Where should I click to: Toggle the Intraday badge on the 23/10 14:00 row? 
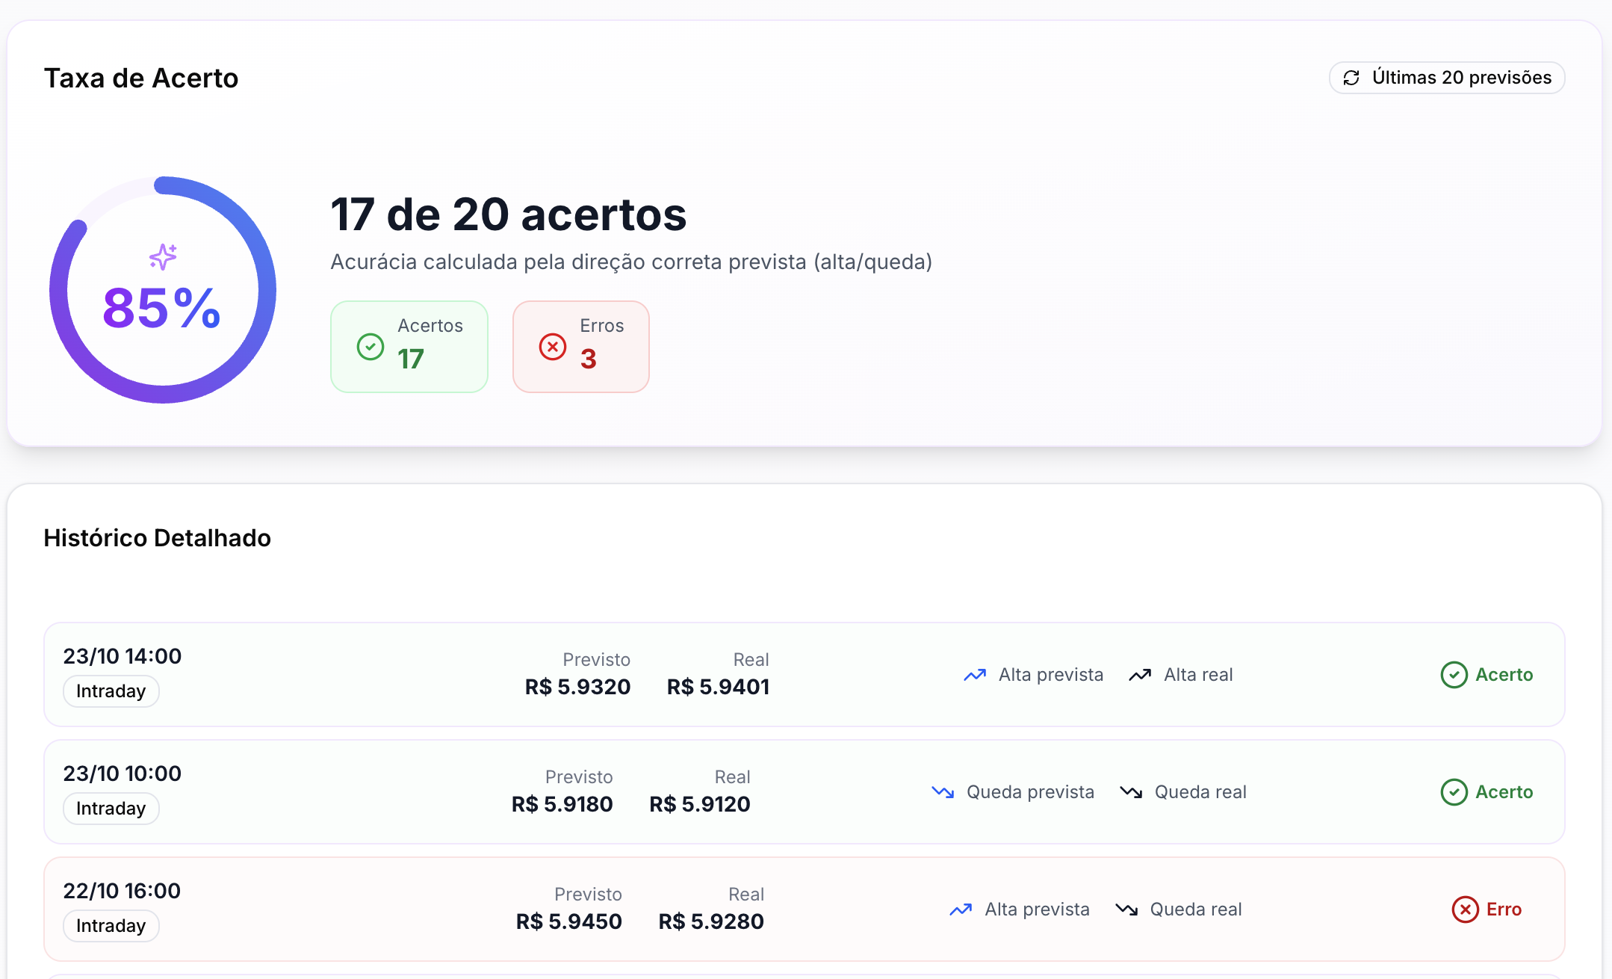(111, 691)
